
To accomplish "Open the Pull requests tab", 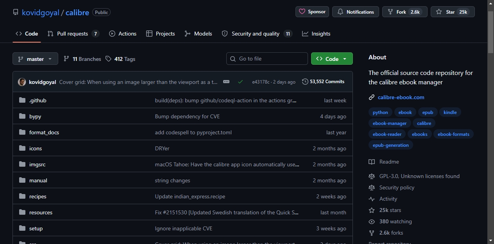I will coord(73,34).
